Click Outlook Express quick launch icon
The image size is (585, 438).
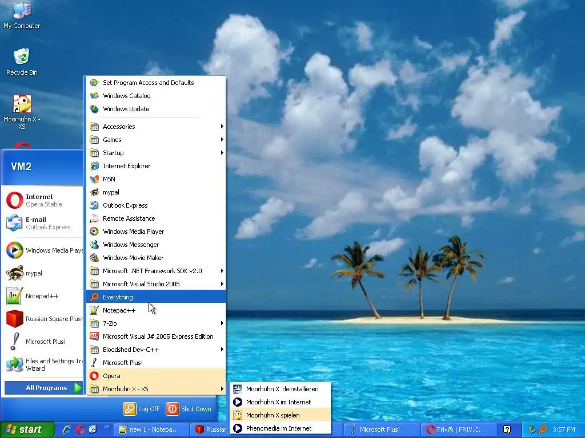pyautogui.click(x=93, y=429)
